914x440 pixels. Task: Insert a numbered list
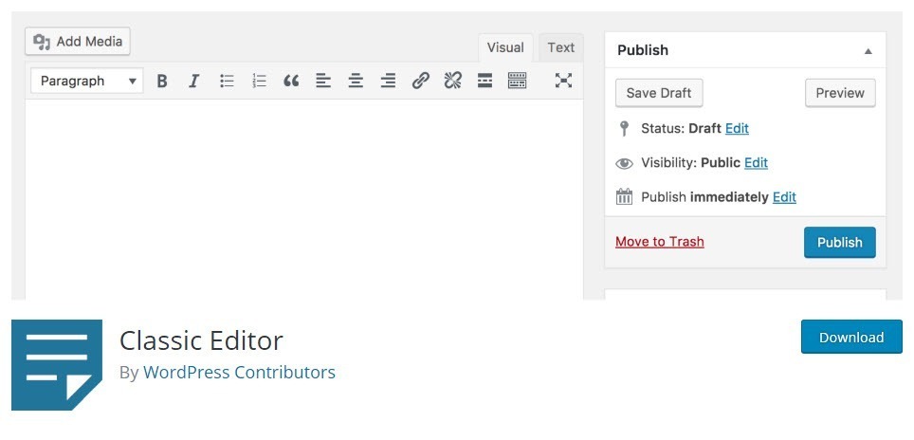[259, 82]
